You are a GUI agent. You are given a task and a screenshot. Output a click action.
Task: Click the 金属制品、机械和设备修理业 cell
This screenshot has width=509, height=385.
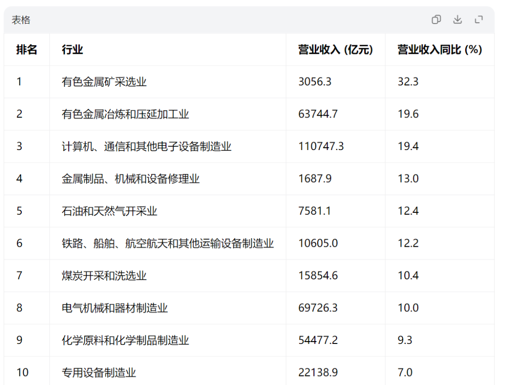[x=131, y=179]
